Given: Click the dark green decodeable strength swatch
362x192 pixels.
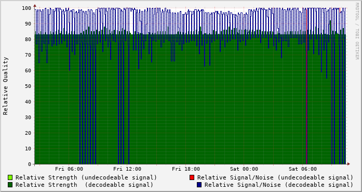Looking at the screenshot, I should 10,185.
